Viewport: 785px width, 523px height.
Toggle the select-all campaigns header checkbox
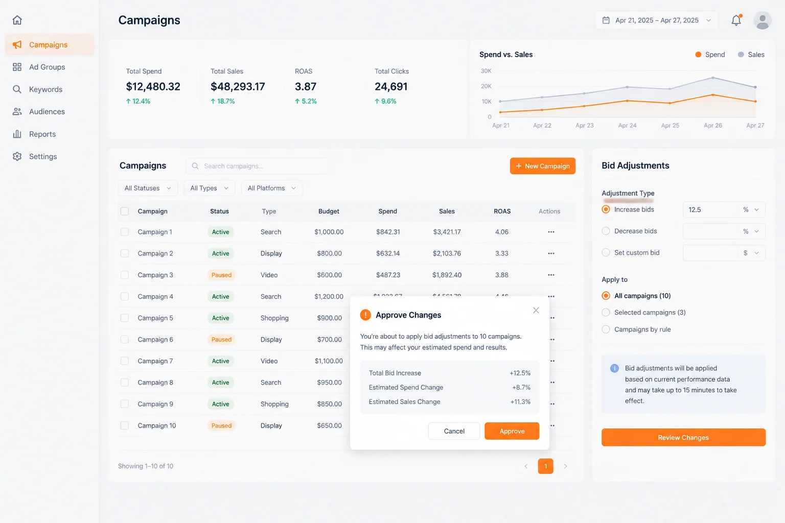[x=125, y=211]
